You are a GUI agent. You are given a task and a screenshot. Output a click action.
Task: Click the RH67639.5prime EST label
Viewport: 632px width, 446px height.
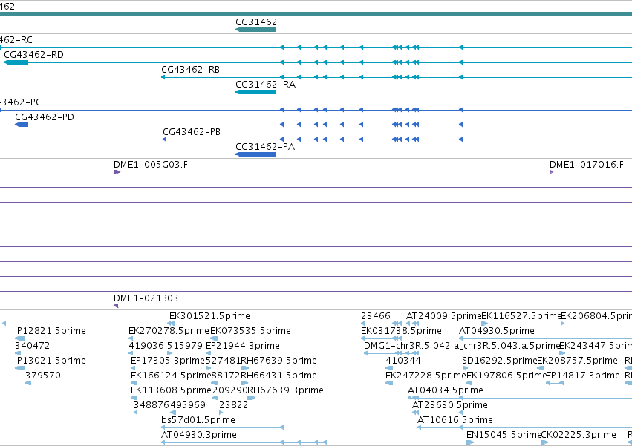coord(278,361)
